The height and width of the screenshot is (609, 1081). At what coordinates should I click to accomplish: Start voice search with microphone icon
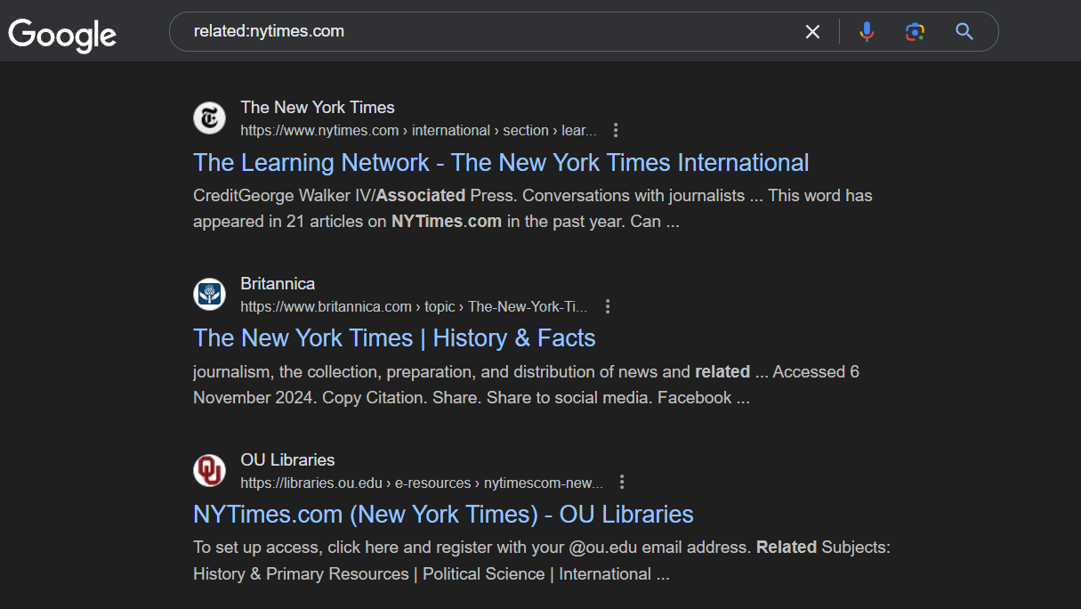(x=867, y=32)
